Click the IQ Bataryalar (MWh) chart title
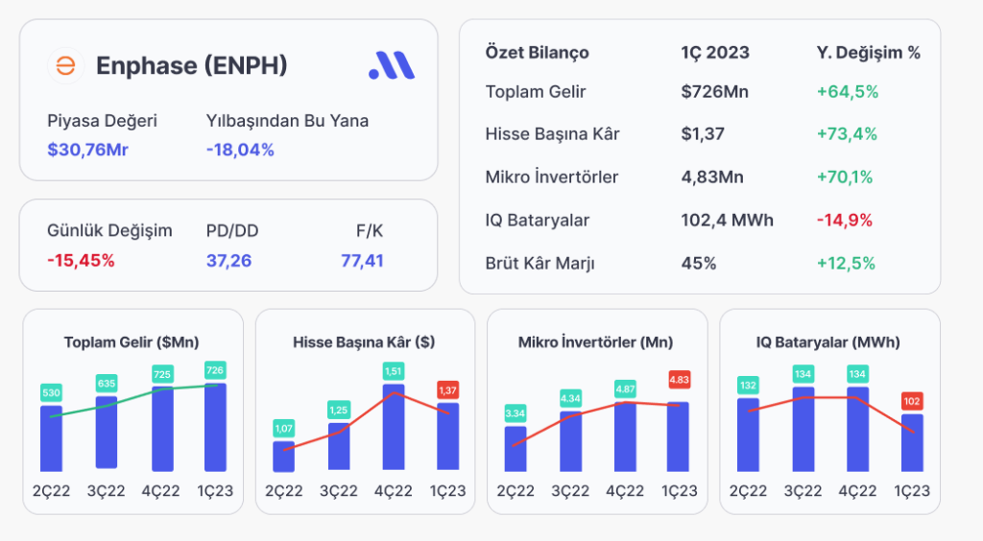This screenshot has height=541, width=983. 827,342
